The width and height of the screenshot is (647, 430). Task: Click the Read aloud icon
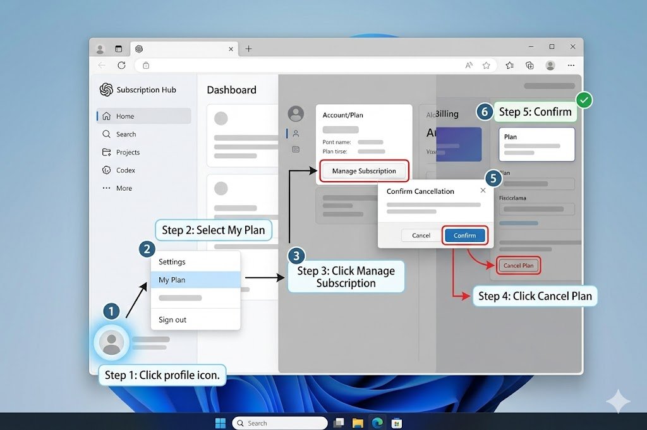point(469,65)
